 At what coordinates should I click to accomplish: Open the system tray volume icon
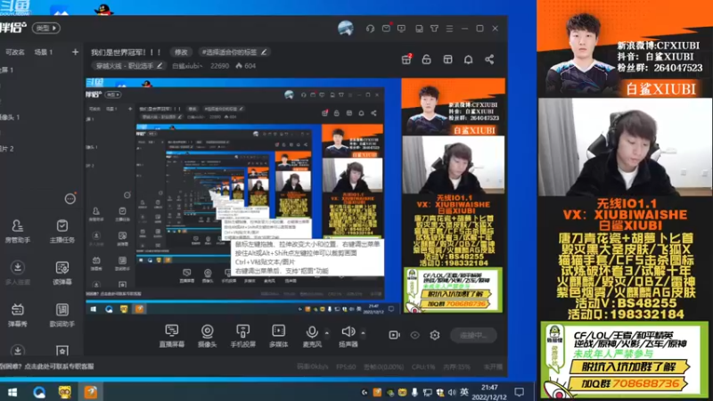(x=452, y=392)
